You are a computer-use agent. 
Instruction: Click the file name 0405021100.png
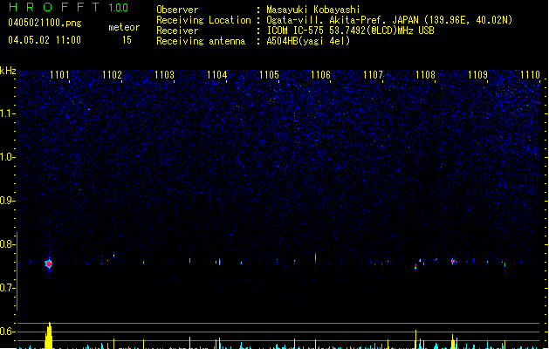45,23
